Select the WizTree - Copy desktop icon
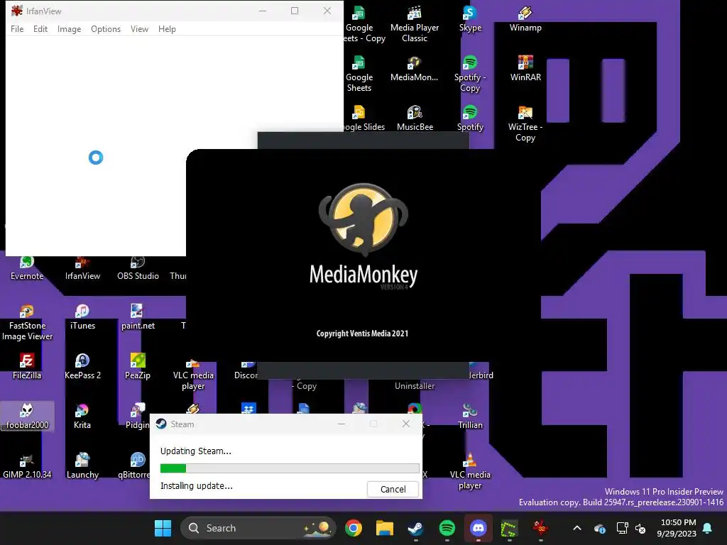Screen dimensions: 727x545 point(525,123)
